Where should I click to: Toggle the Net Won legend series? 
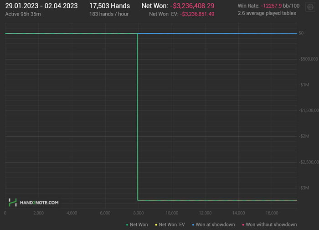click(137, 225)
